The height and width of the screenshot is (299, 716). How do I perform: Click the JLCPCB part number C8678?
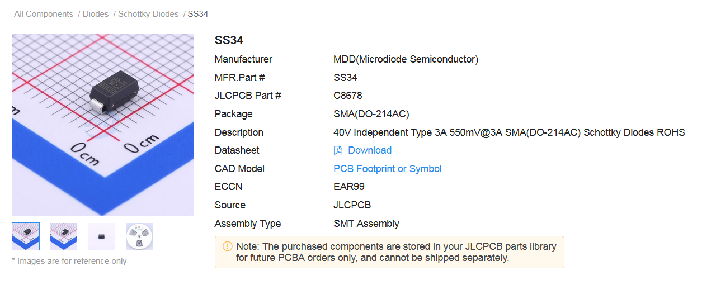coord(347,96)
